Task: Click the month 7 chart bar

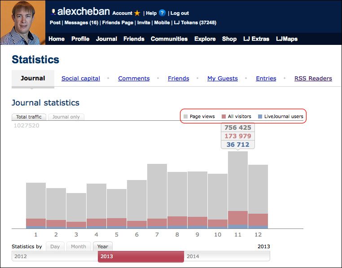Action: [157, 196]
